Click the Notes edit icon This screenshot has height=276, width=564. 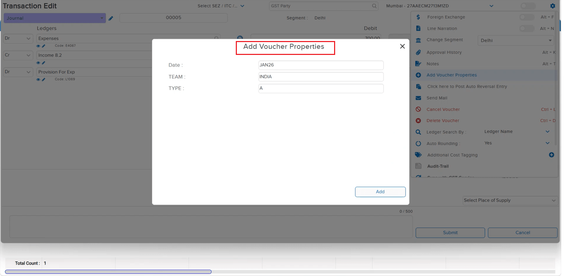(x=418, y=64)
